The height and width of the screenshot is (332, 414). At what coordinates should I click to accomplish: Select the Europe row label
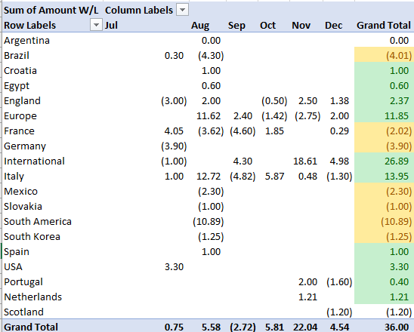[x=20, y=115]
